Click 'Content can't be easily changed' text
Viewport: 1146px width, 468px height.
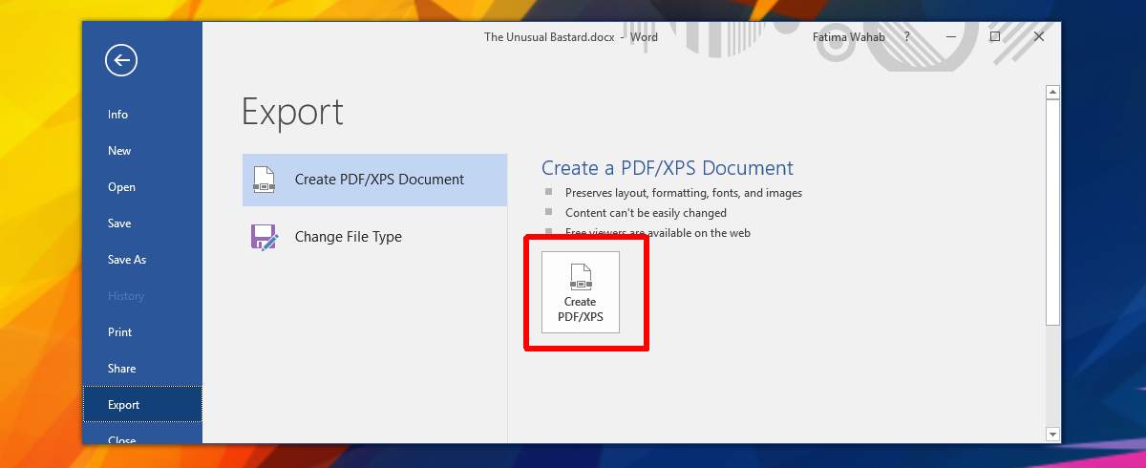646,213
